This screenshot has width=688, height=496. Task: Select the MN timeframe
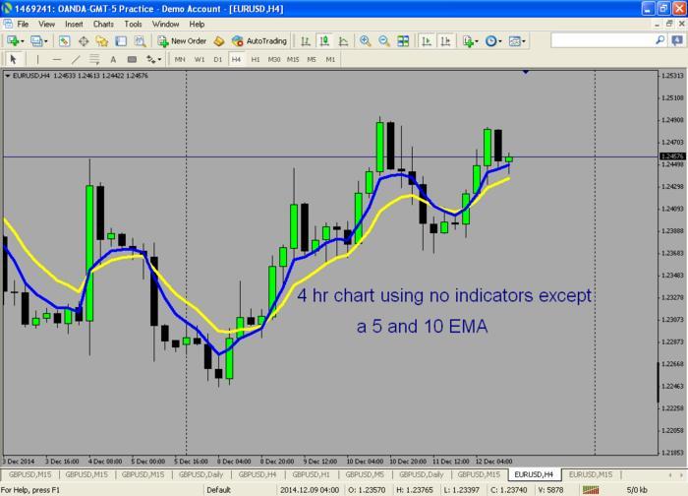click(x=180, y=59)
